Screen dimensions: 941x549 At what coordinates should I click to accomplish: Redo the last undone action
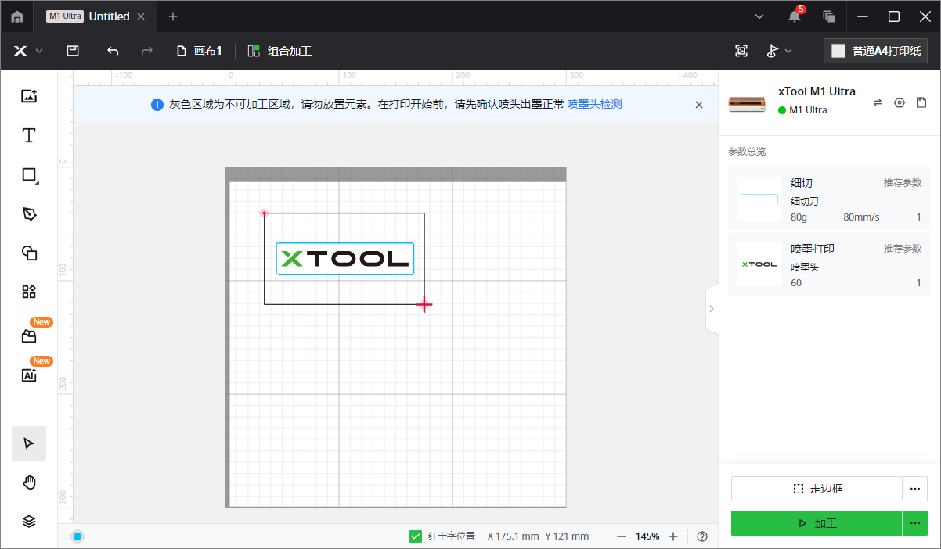146,51
